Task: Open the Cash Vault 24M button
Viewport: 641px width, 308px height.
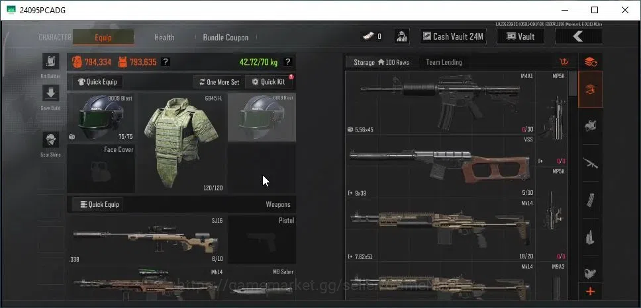Action: tap(453, 36)
